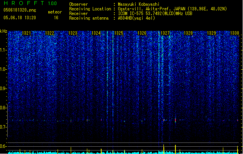This screenshot has height=154, width=243.
Task: Click the 1328 time marker
Action: click(x=188, y=33)
